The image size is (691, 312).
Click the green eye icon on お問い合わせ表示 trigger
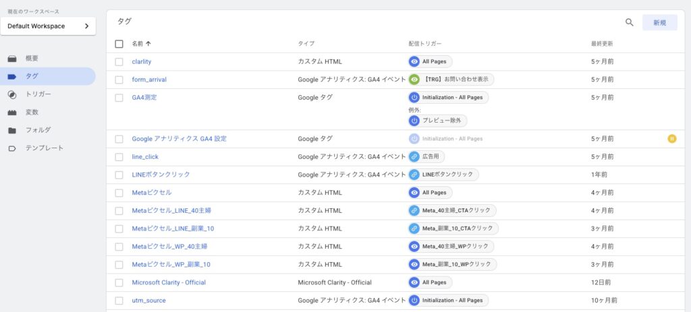(414, 80)
